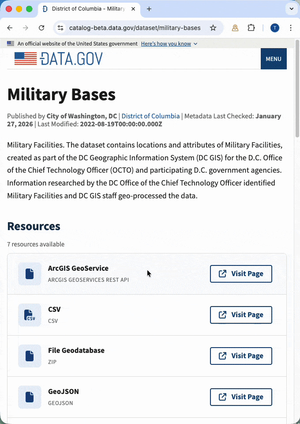Visit Page for the CSV resource
The height and width of the screenshot is (424, 300).
[241, 314]
